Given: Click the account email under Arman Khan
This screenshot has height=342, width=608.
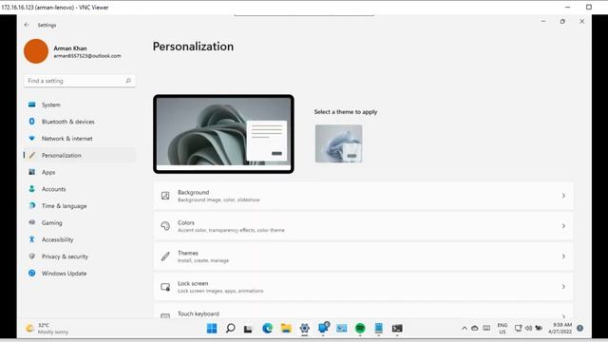Looking at the screenshot, I should click(x=87, y=56).
